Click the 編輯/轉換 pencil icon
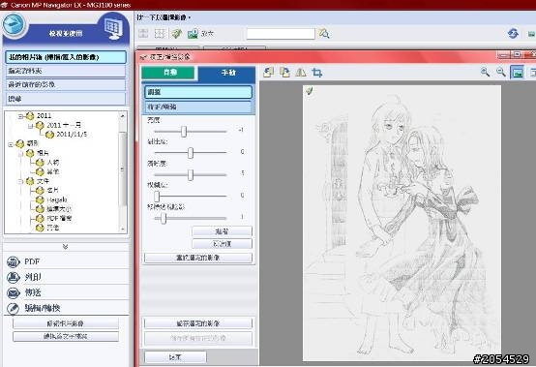The height and width of the screenshot is (367, 536). [13, 308]
